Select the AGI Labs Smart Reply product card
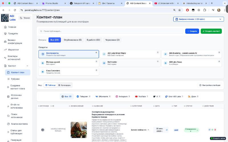 (130, 54)
